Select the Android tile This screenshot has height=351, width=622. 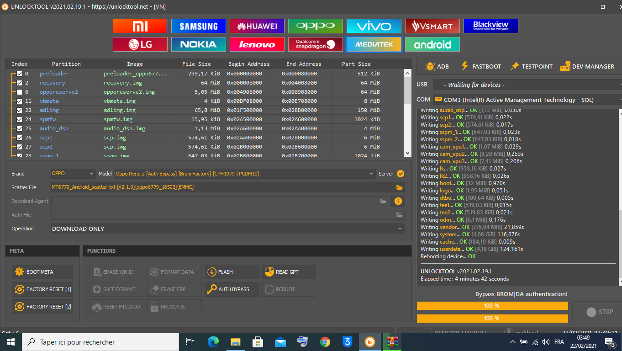[x=432, y=44]
